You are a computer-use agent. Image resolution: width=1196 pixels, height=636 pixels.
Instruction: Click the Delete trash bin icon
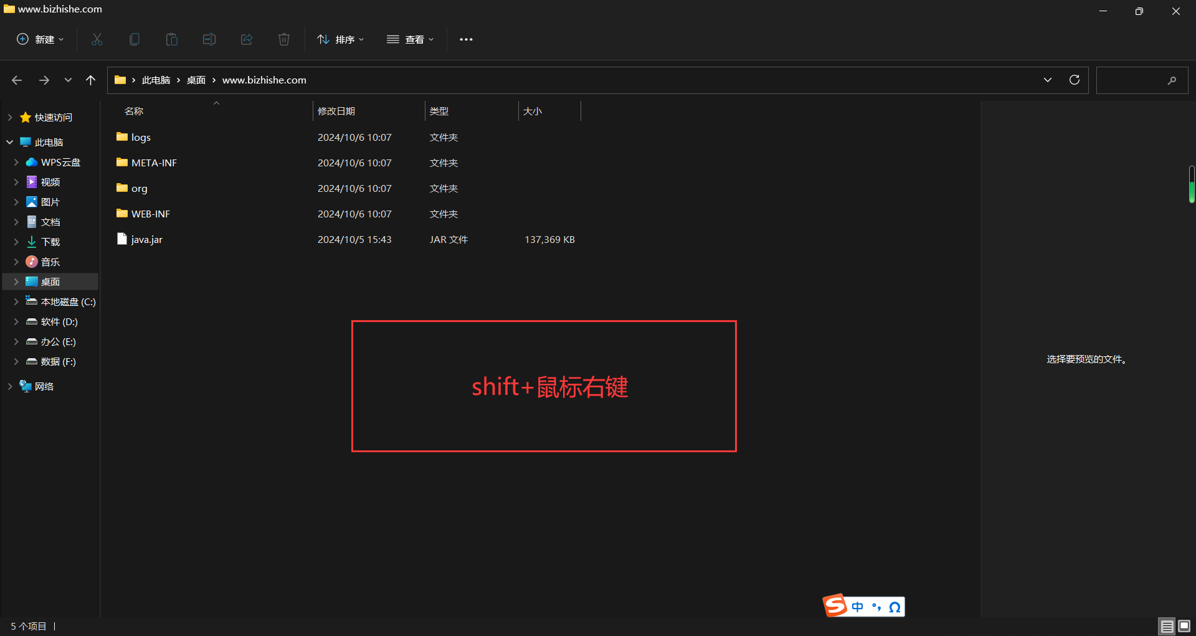(x=284, y=39)
